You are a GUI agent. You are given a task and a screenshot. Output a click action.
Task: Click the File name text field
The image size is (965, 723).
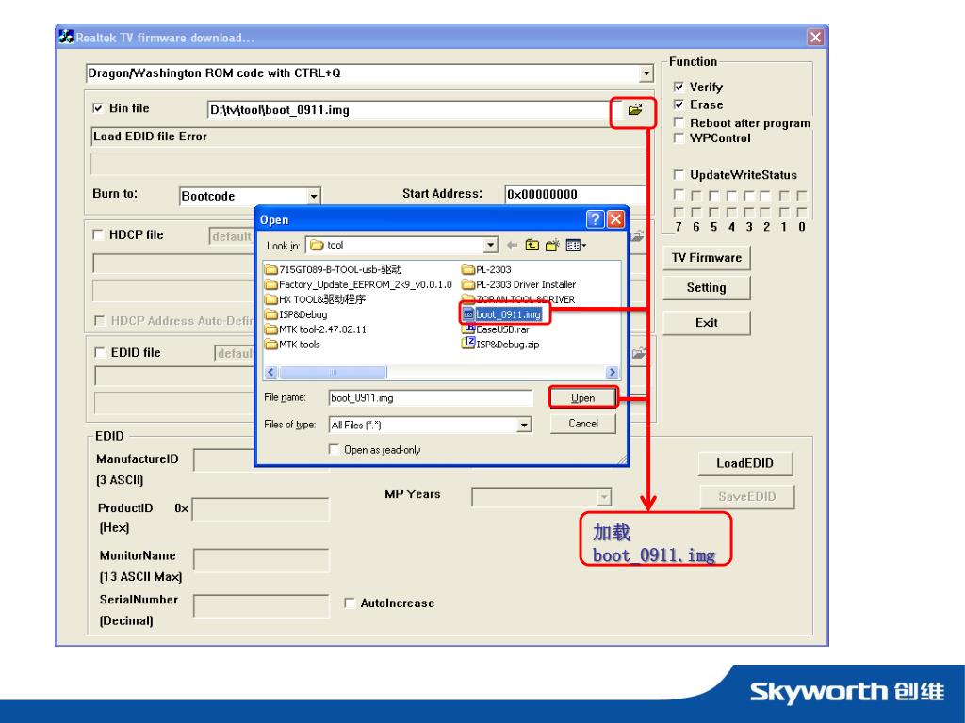point(430,398)
